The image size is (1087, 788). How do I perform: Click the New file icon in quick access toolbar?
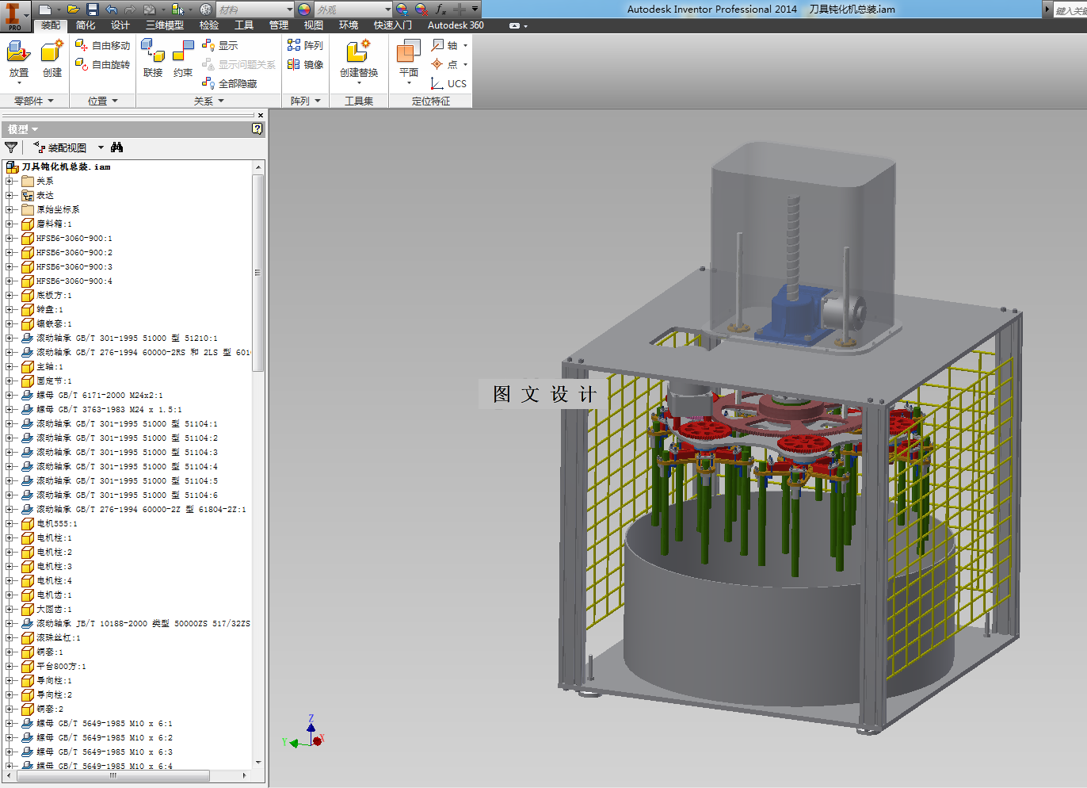click(x=45, y=10)
